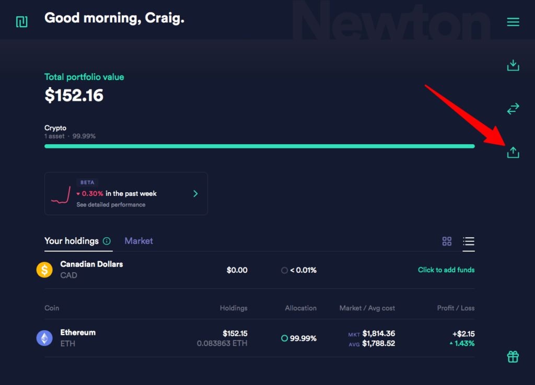
Task: Click the Newton logo icon
Action: tap(22, 22)
